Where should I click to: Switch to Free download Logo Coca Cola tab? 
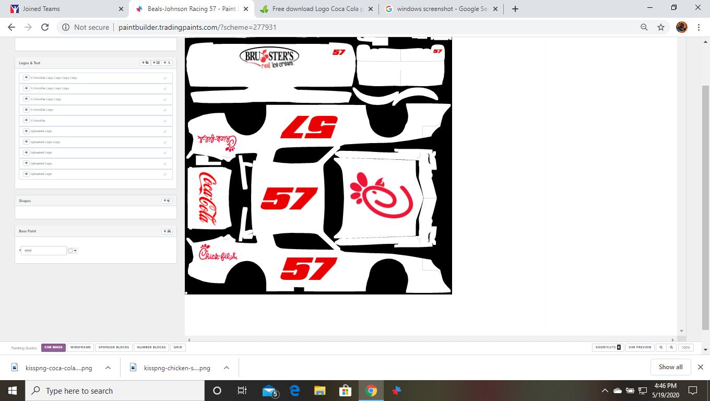[316, 9]
